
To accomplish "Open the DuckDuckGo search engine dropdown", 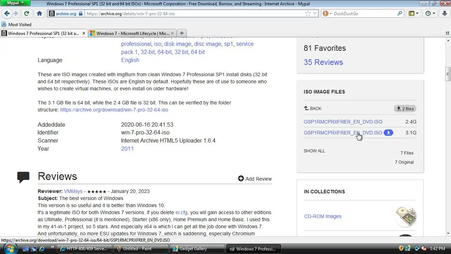I will coord(327,13).
